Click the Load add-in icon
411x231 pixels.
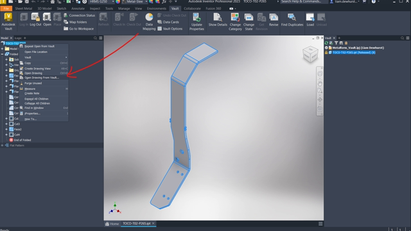(310, 17)
